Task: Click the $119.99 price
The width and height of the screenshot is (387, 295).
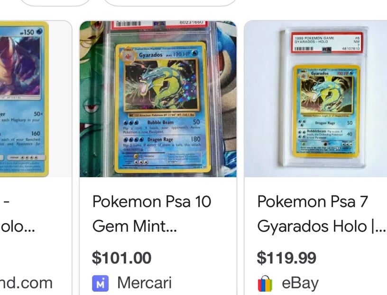Action: 286,258
